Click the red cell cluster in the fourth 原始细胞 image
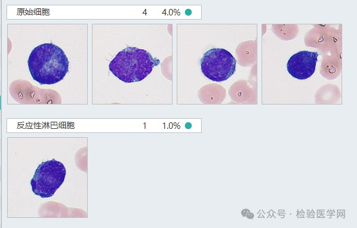357x228 pixels. click(x=324, y=51)
